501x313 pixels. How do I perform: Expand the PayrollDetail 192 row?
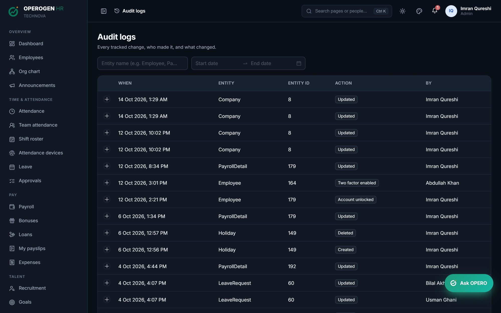coord(107,266)
